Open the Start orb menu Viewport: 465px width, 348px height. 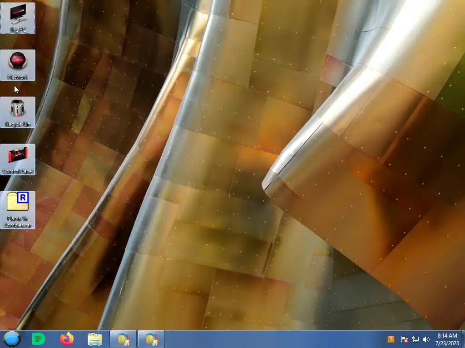(x=12, y=339)
